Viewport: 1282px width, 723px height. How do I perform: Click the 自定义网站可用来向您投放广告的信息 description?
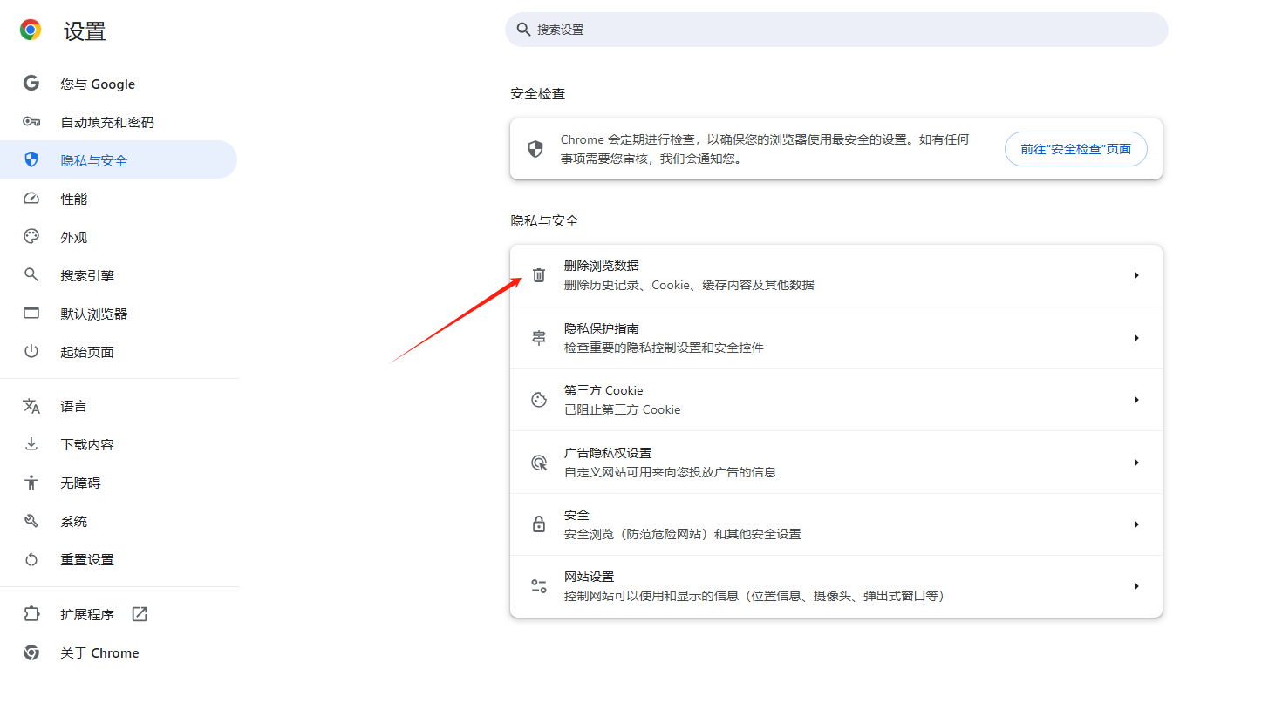(x=670, y=472)
